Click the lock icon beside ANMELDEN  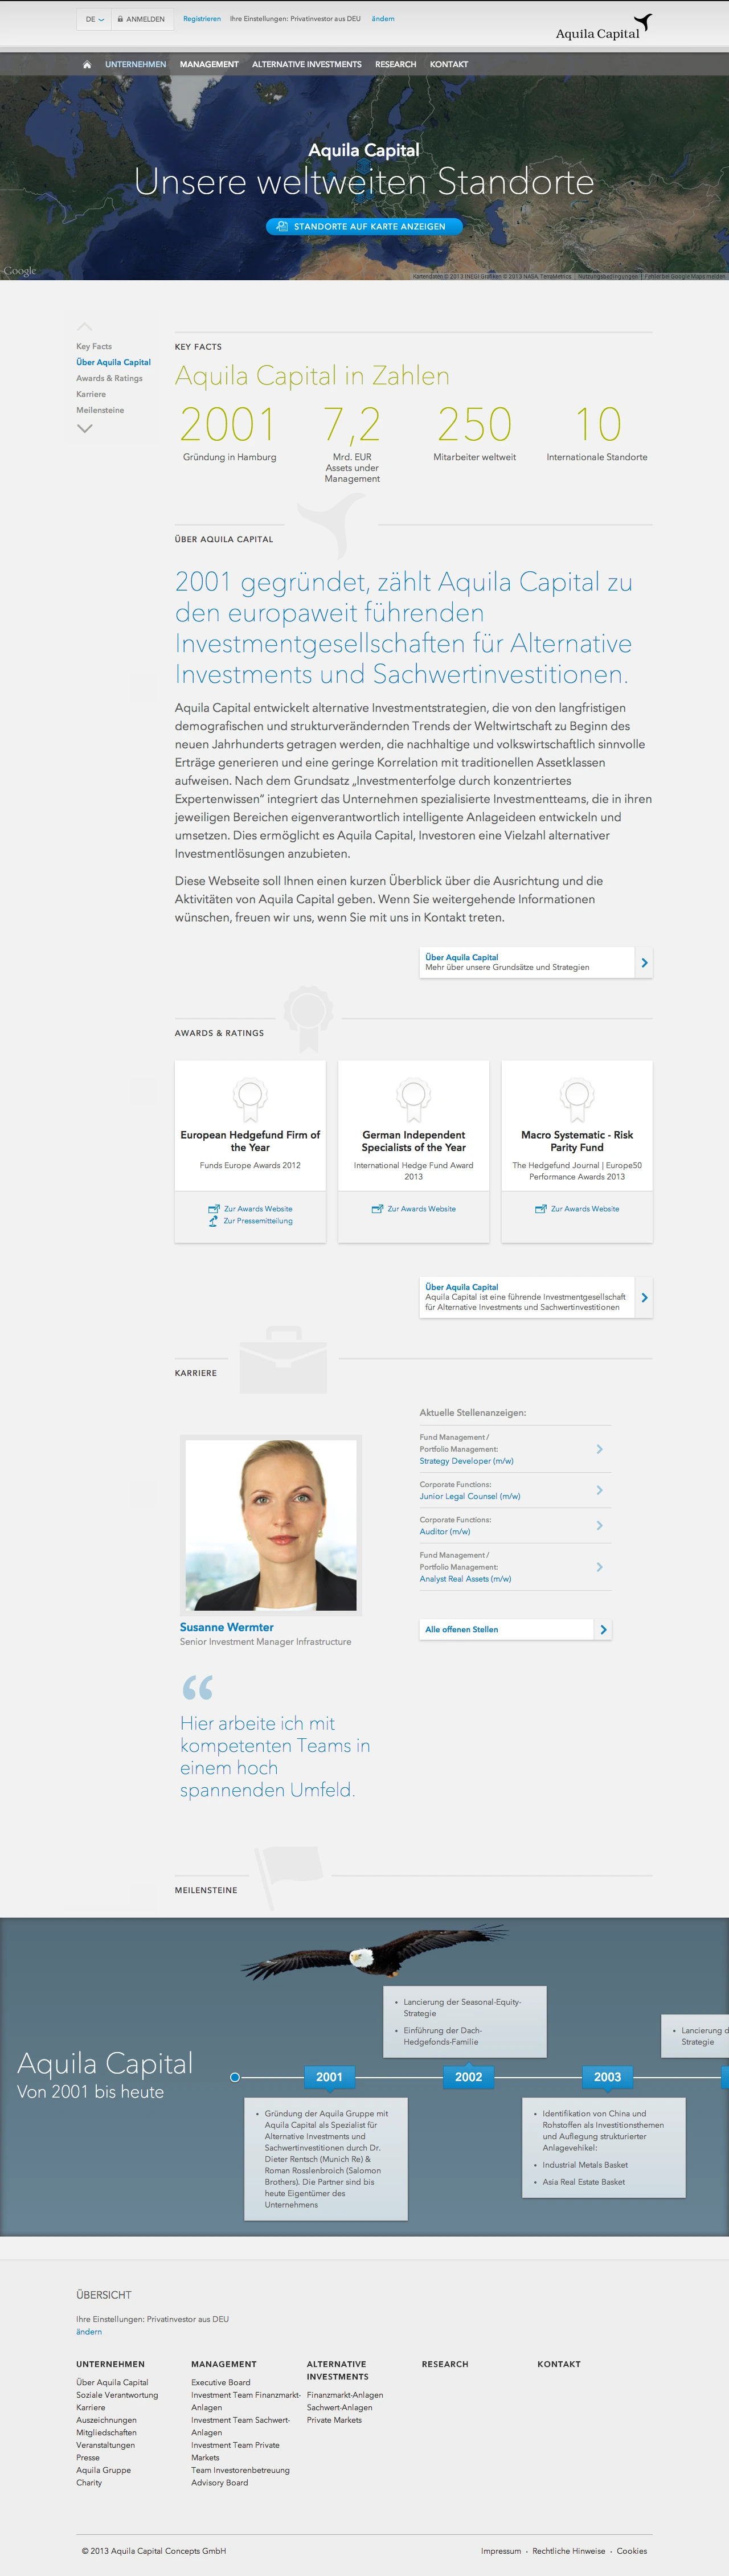pyautogui.click(x=120, y=19)
